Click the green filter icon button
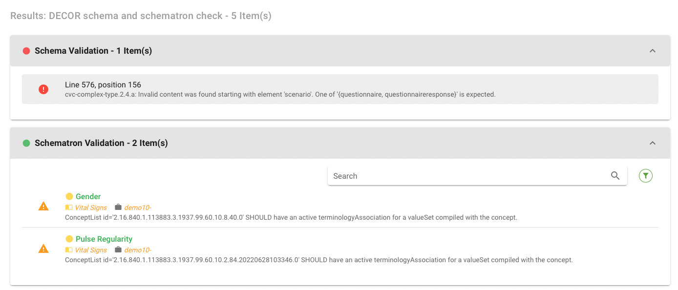 [x=645, y=176]
